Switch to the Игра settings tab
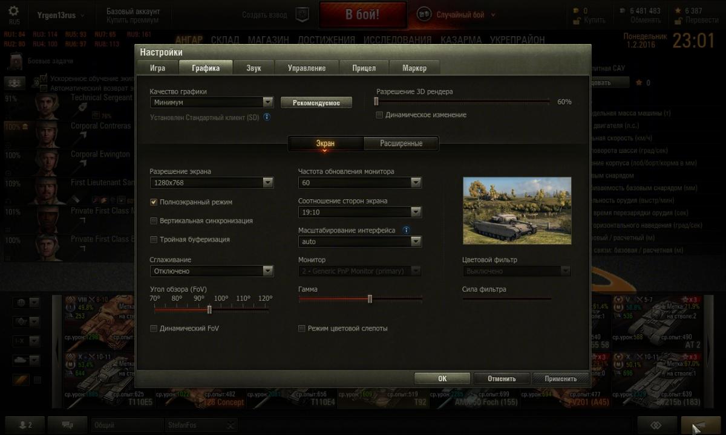The width and height of the screenshot is (726, 435). (x=157, y=68)
